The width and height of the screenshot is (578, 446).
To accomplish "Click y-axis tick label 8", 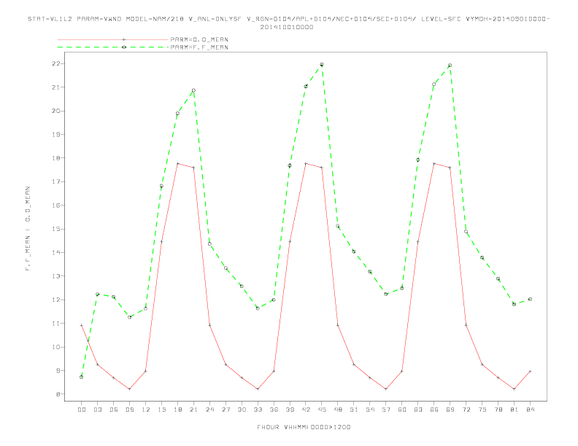I will pos(58,394).
